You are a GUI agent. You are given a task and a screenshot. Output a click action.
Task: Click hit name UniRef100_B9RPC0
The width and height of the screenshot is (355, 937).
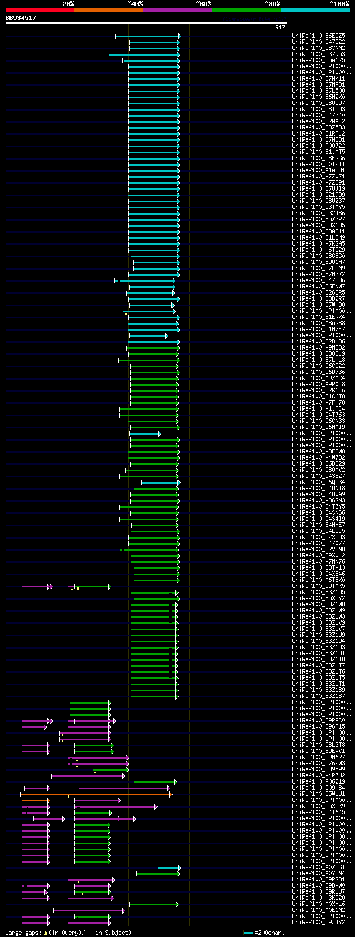pos(318,721)
